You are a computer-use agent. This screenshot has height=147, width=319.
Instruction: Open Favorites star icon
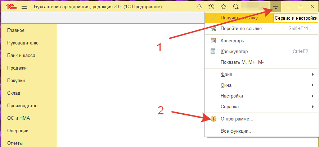224,7
